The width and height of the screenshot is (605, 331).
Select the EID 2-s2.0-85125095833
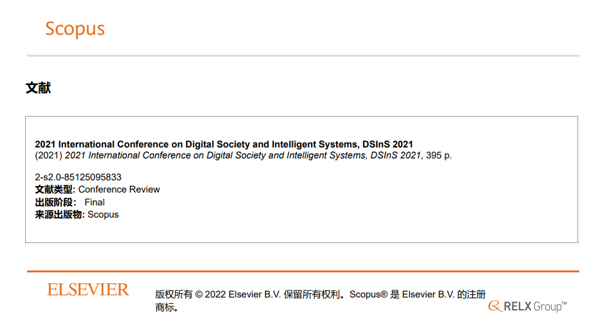(x=78, y=177)
